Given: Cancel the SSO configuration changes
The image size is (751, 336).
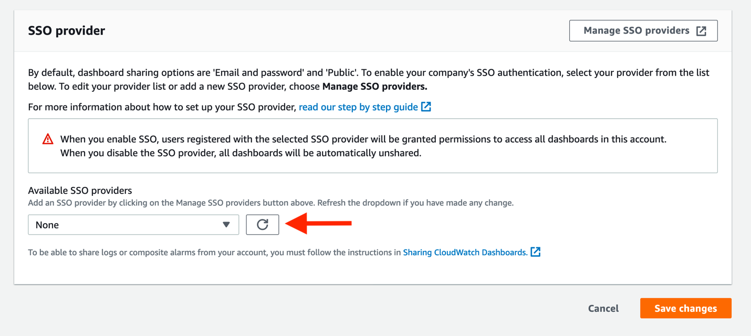Looking at the screenshot, I should tap(603, 308).
